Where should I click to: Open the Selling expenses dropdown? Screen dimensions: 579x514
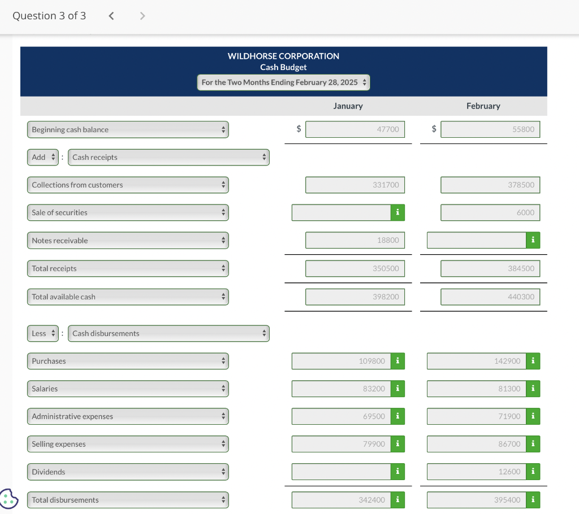point(128,444)
